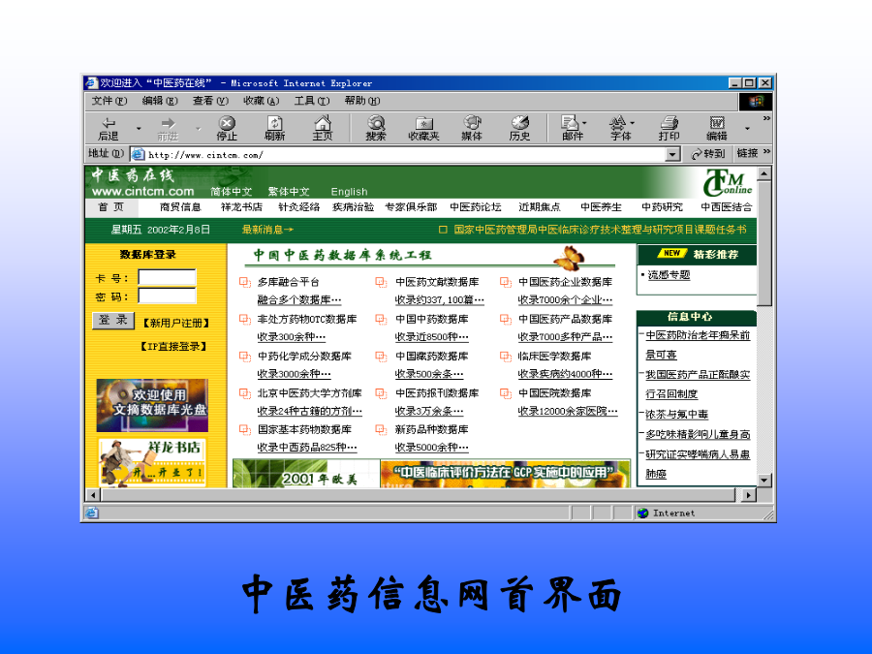Click vertical scrollbar up arrow
Image resolution: width=872 pixels, height=654 pixels.
(x=764, y=173)
